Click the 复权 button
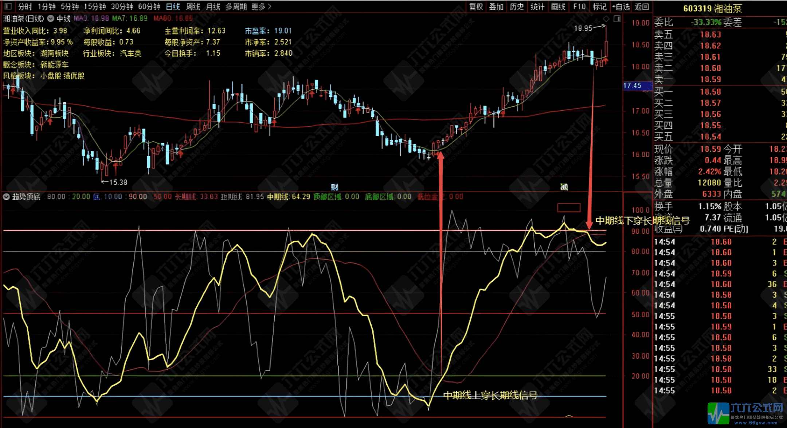 [x=476, y=7]
